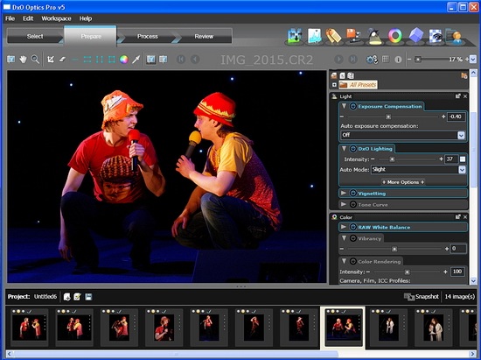The width and height of the screenshot is (481, 360).
Task: Check the box beside DxO Lighting intensity
Action: pyautogui.click(x=463, y=159)
